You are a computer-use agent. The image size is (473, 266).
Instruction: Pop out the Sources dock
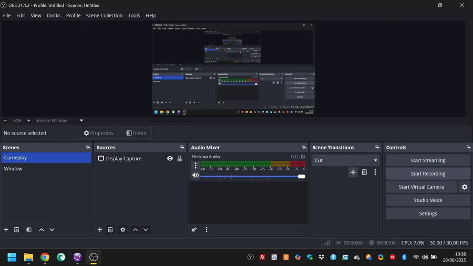click(x=182, y=148)
